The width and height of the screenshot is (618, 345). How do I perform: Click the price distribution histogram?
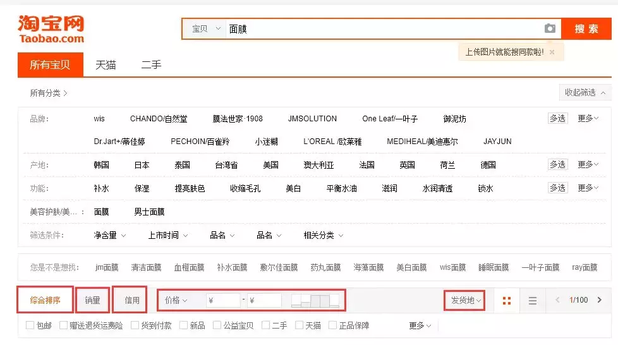pyautogui.click(x=315, y=300)
